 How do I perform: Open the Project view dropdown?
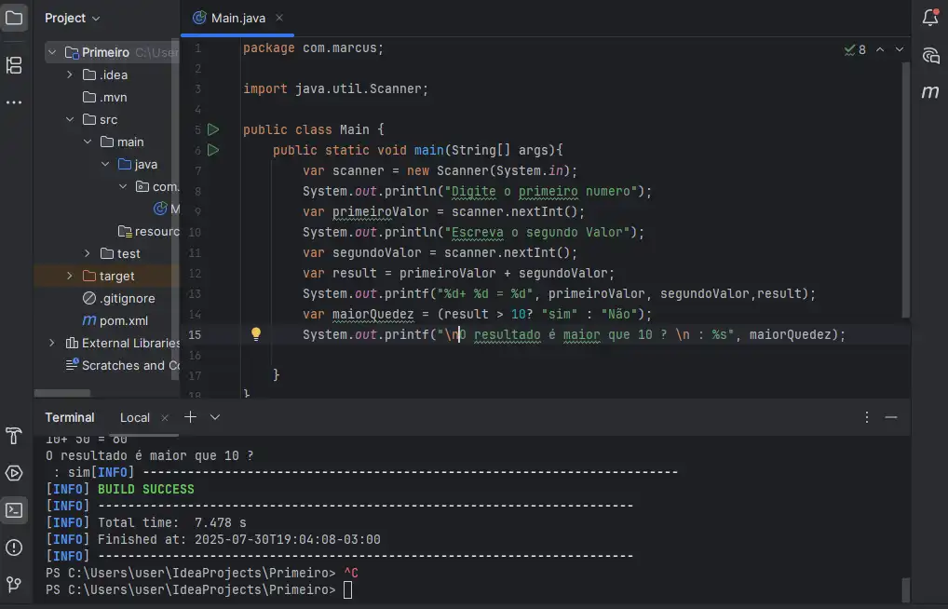pos(72,18)
